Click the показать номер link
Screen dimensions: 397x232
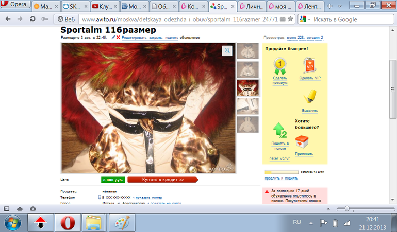coord(149,198)
